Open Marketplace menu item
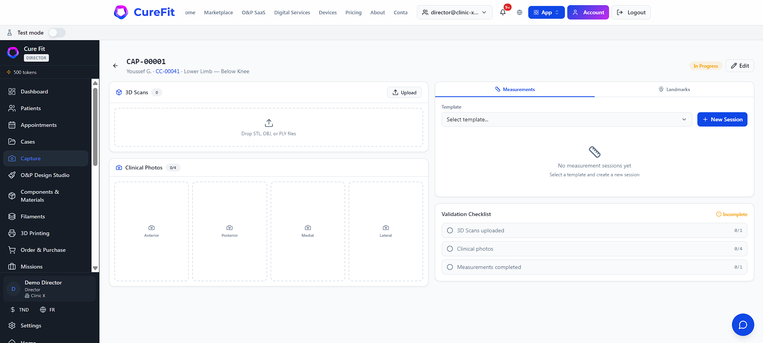This screenshot has height=343, width=763. tap(218, 12)
